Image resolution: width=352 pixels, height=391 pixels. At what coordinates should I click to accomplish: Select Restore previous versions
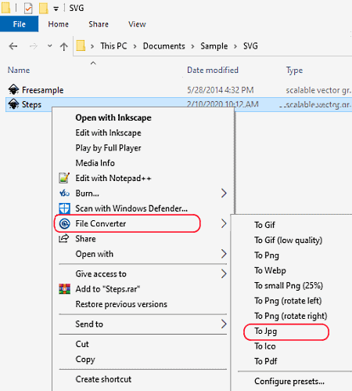coord(121,304)
